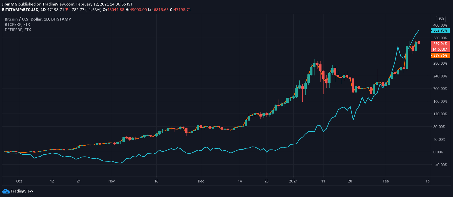The height and width of the screenshot is (197, 453).
Task: Click the close value C:47198.71
Action: tap(180, 10)
